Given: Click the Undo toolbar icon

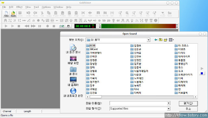Looking at the screenshot, I should (x=28, y=14).
